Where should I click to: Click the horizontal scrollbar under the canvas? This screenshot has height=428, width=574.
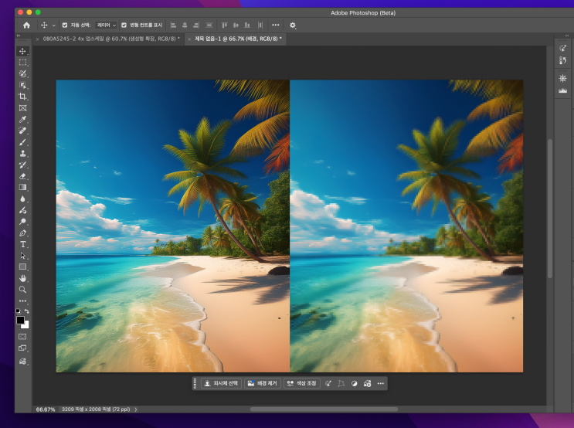(324, 409)
